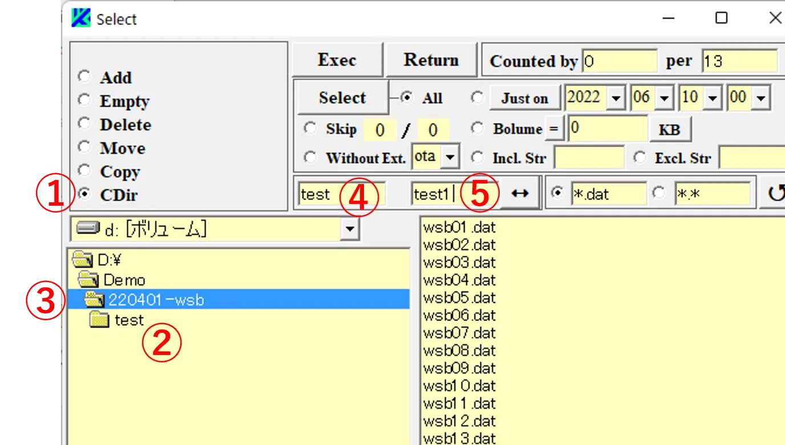Enable the Without Ext. radio button

pos(310,157)
